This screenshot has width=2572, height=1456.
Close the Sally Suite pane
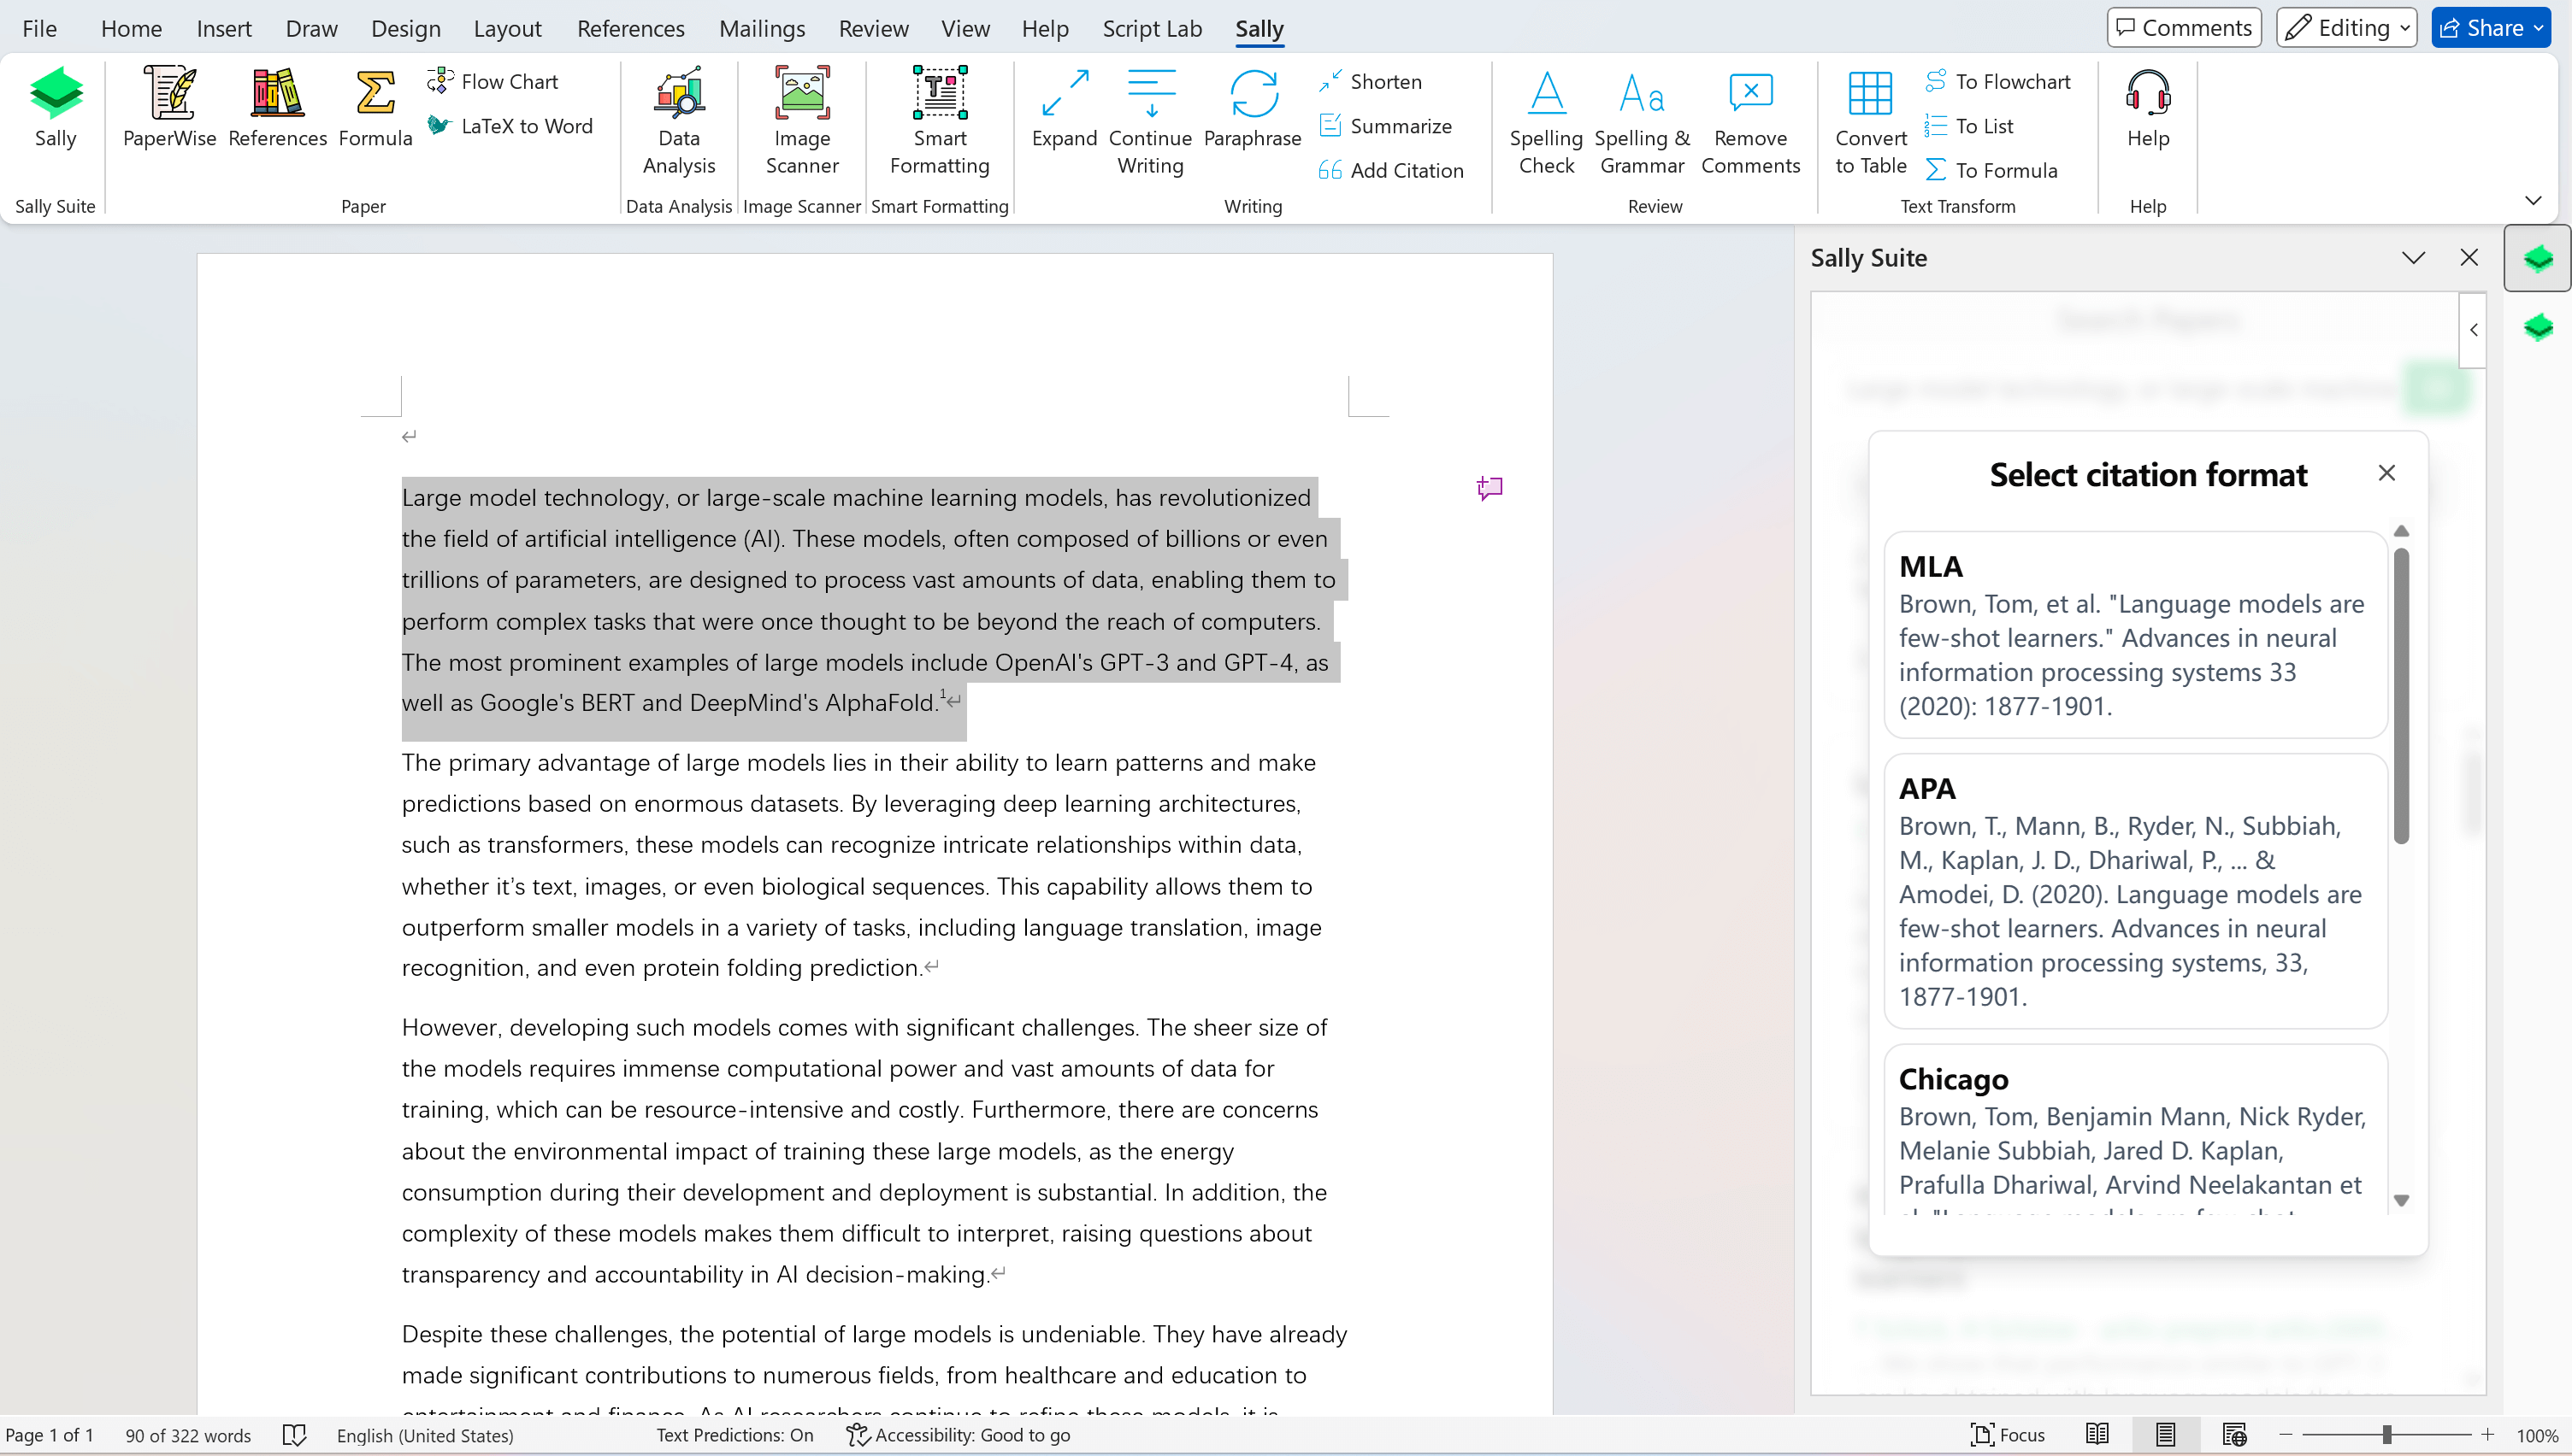pos(2468,258)
